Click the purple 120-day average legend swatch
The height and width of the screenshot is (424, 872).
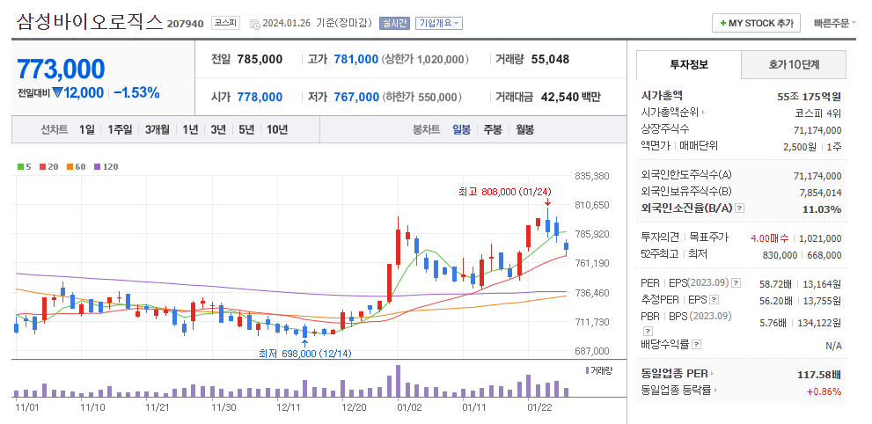(x=98, y=167)
